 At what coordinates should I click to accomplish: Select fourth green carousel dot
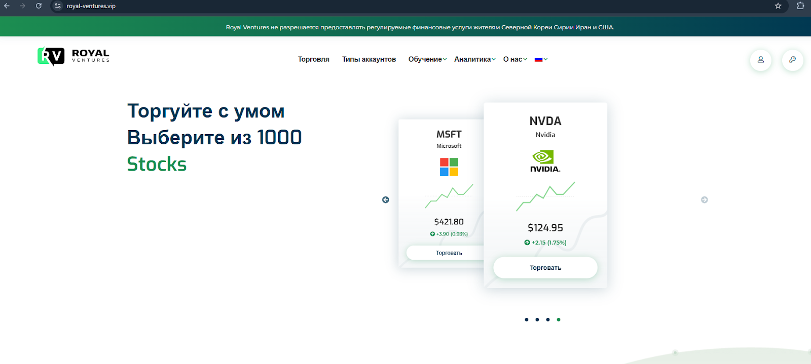559,319
